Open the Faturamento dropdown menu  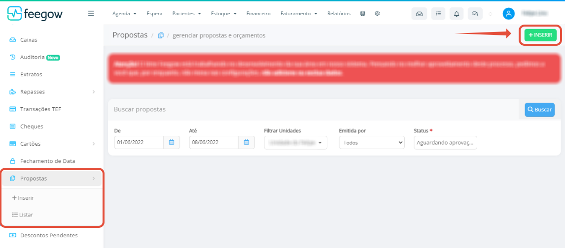299,14
